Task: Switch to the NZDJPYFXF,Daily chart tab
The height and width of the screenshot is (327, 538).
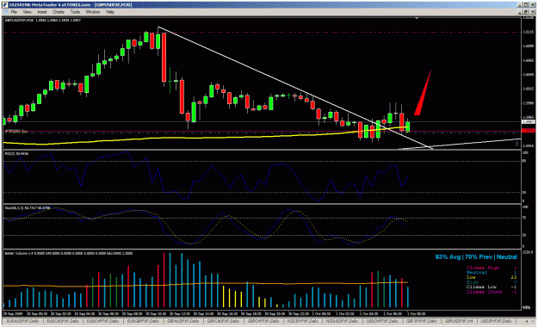Action: click(x=303, y=321)
